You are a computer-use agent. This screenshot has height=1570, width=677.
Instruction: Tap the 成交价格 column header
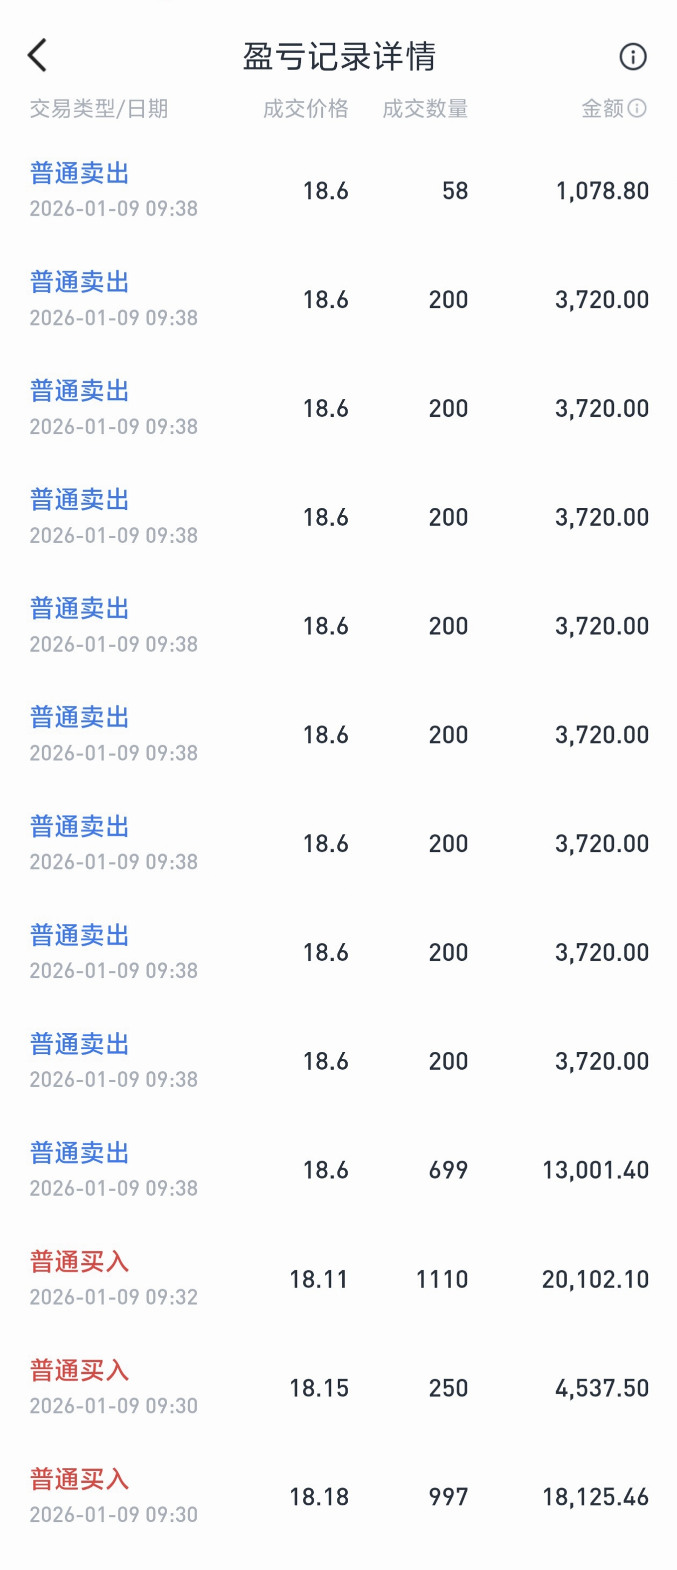click(305, 108)
